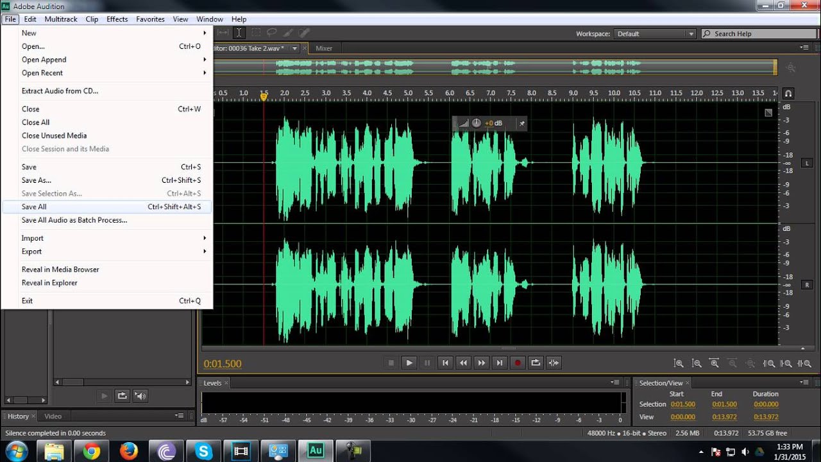Click Zoom In (Amplitude) icon

[x=679, y=363]
